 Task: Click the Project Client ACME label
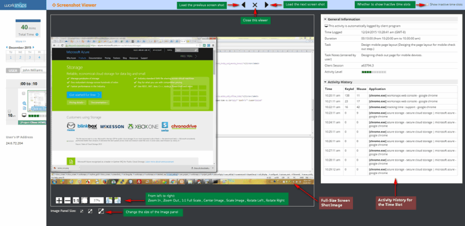(33, 122)
